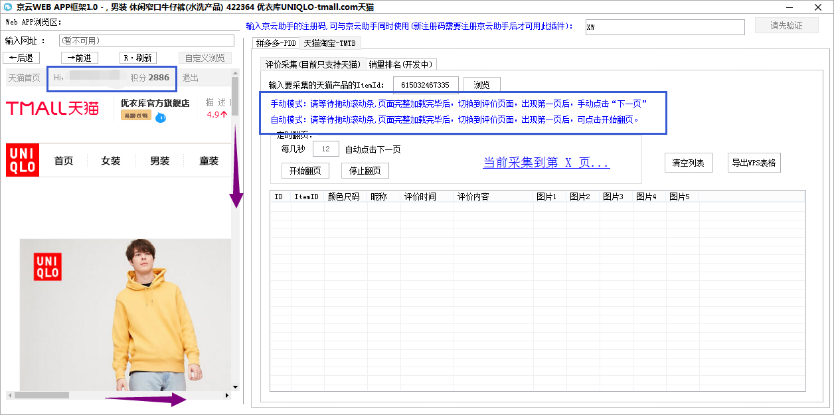Click the 导出WPS表格 button
834x415 pixels.
pyautogui.click(x=754, y=163)
